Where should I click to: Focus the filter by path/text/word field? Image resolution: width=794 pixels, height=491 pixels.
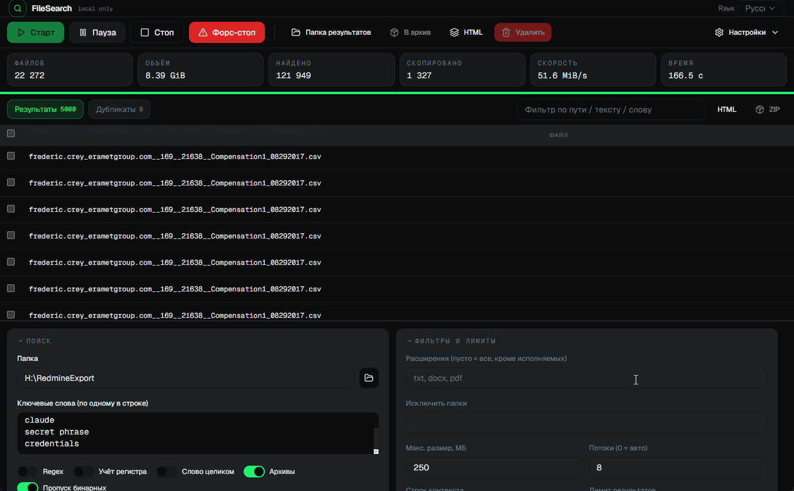(611, 110)
